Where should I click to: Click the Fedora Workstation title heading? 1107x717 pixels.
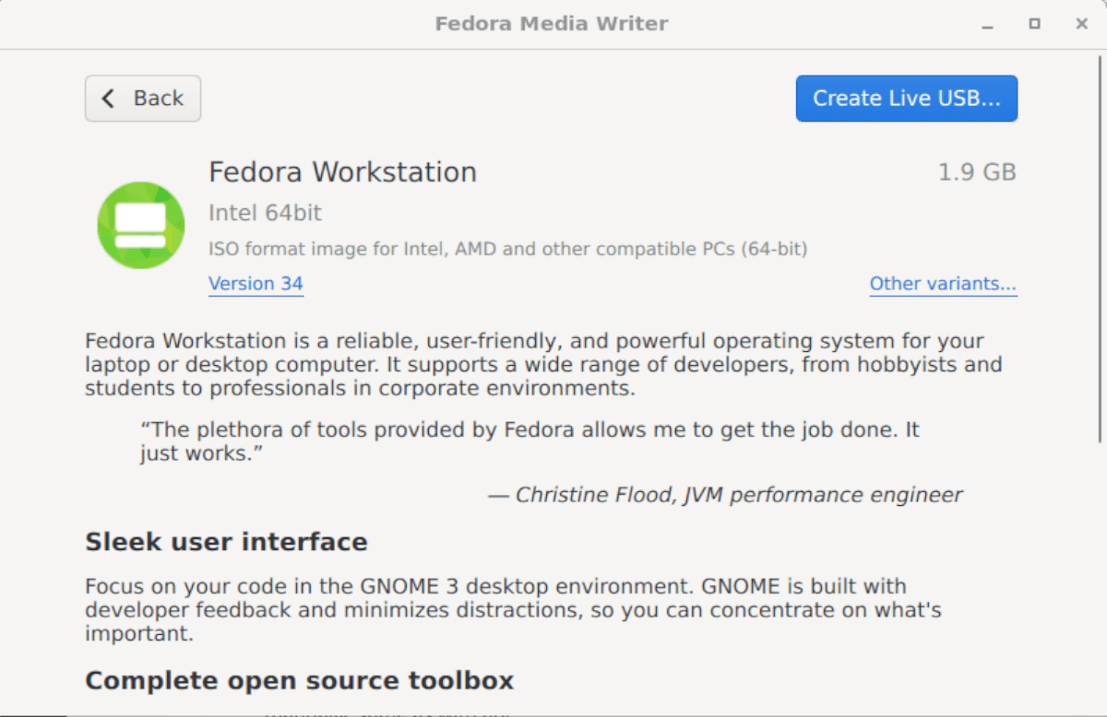pos(342,171)
